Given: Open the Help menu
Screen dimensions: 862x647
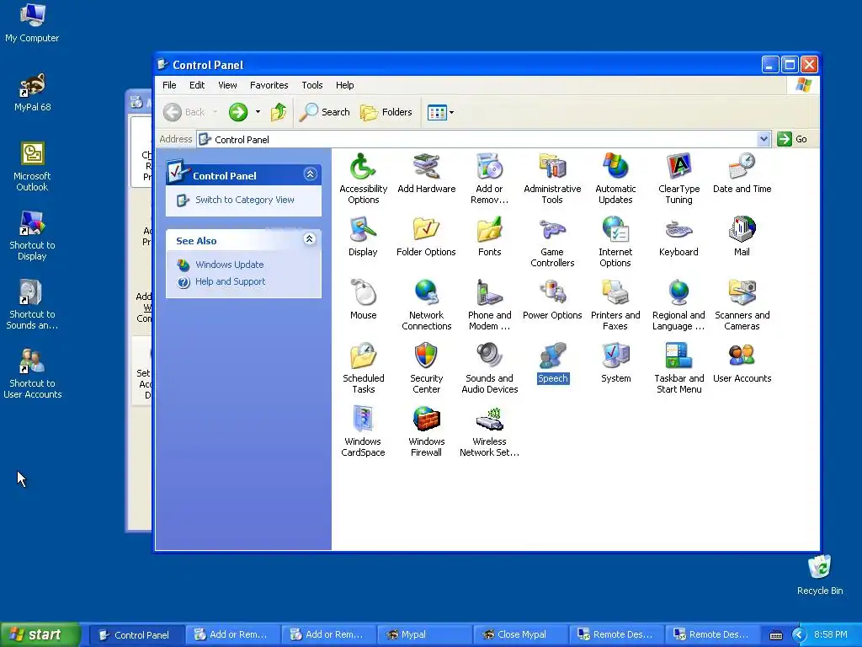Looking at the screenshot, I should click(344, 85).
